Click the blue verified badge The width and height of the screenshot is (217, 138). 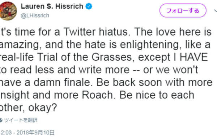tap(89, 6)
